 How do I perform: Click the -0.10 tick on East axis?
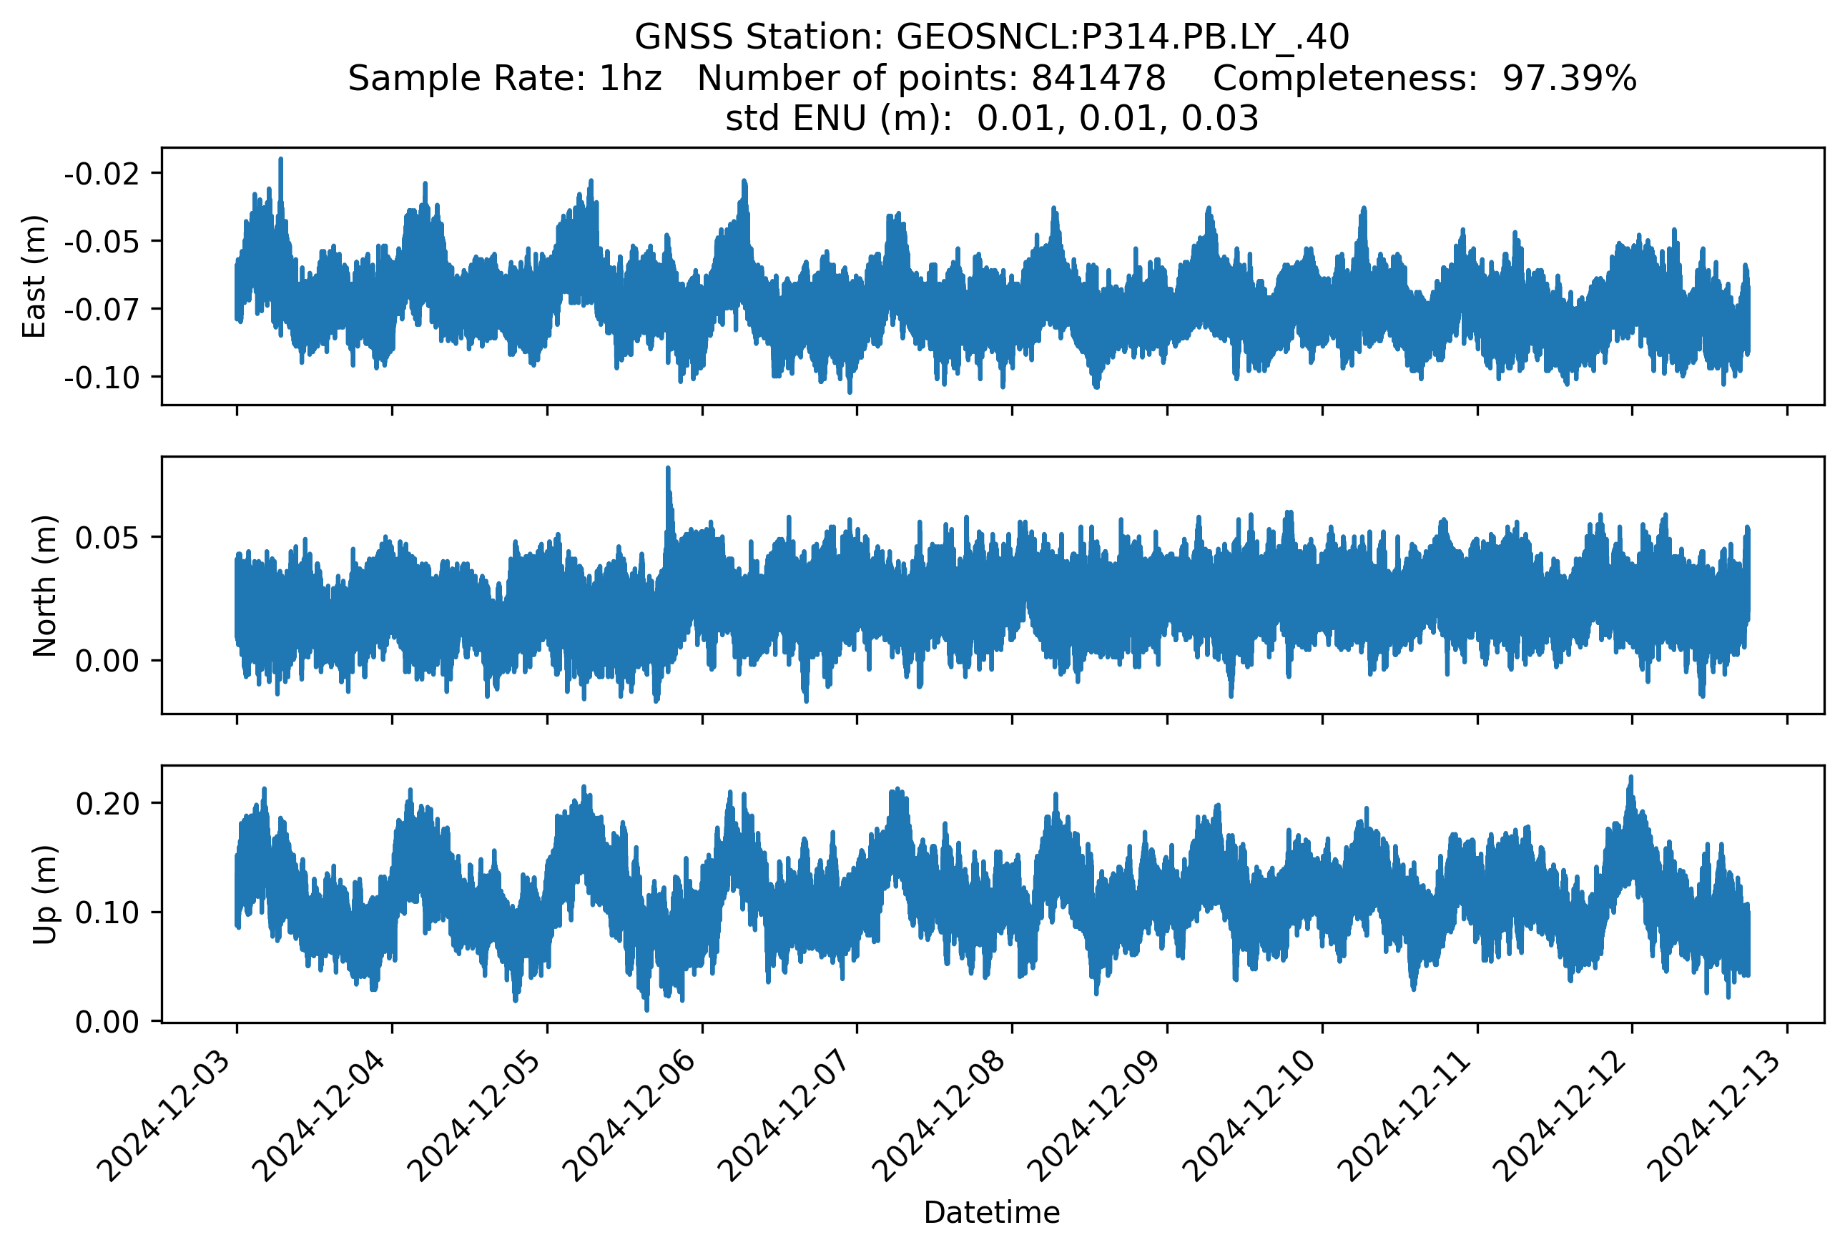[102, 378]
